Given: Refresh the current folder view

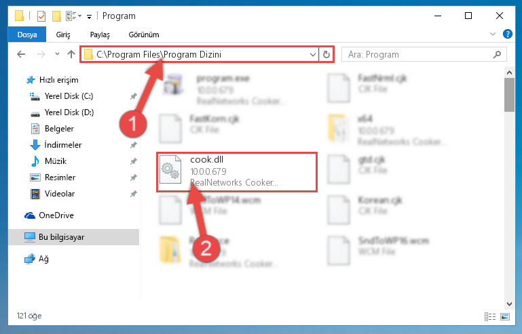Looking at the screenshot, I should tap(327, 54).
